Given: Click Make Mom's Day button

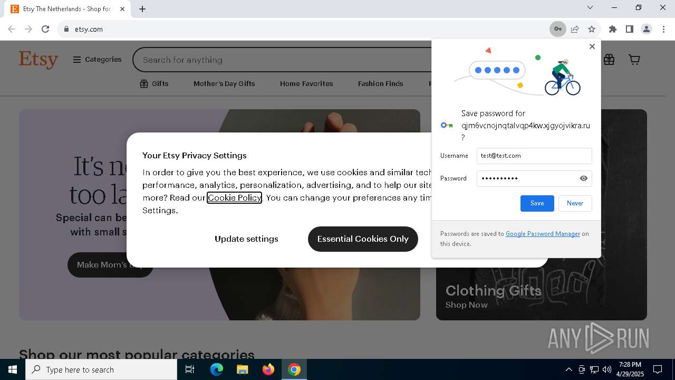Looking at the screenshot, I should point(110,265).
